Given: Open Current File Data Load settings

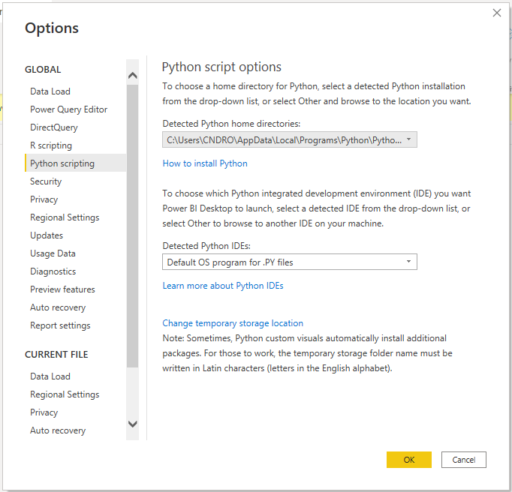Looking at the screenshot, I should pyautogui.click(x=50, y=376).
